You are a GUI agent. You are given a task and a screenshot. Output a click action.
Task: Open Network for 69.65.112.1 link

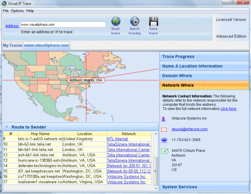click(x=129, y=171)
